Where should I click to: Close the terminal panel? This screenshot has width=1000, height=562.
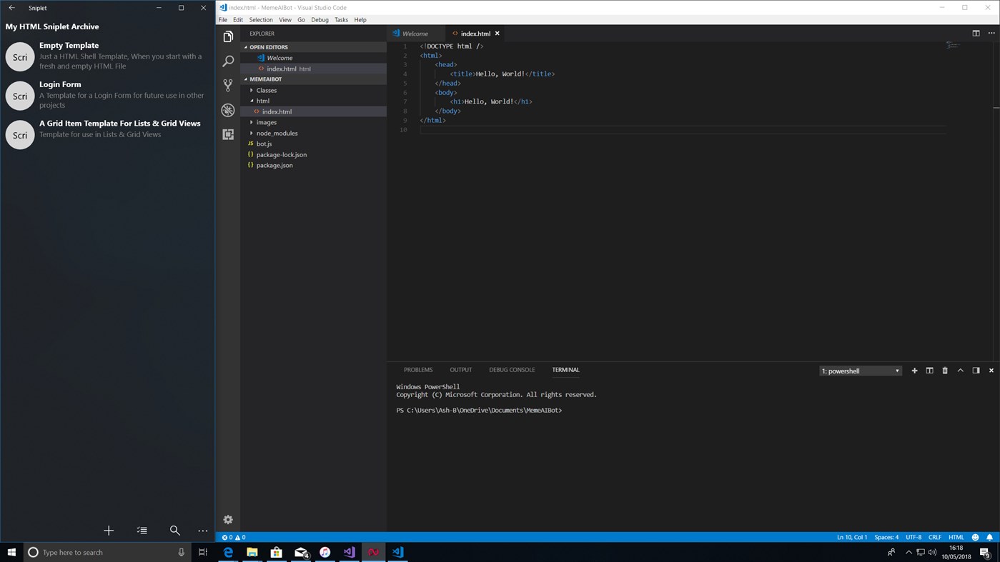tap(991, 371)
